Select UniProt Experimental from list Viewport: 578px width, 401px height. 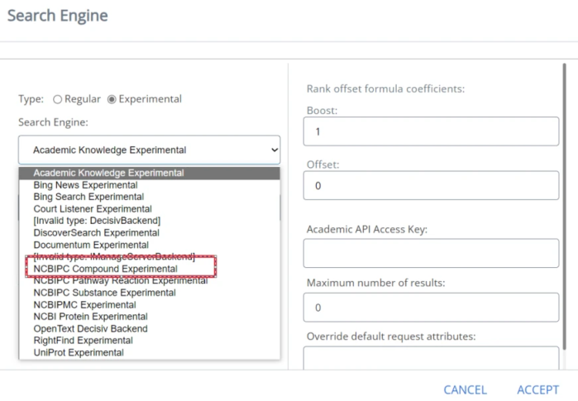pos(79,352)
